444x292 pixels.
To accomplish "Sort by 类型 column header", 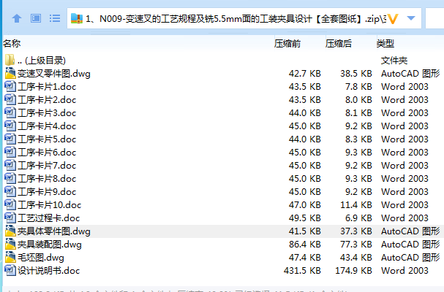I will coord(385,44).
